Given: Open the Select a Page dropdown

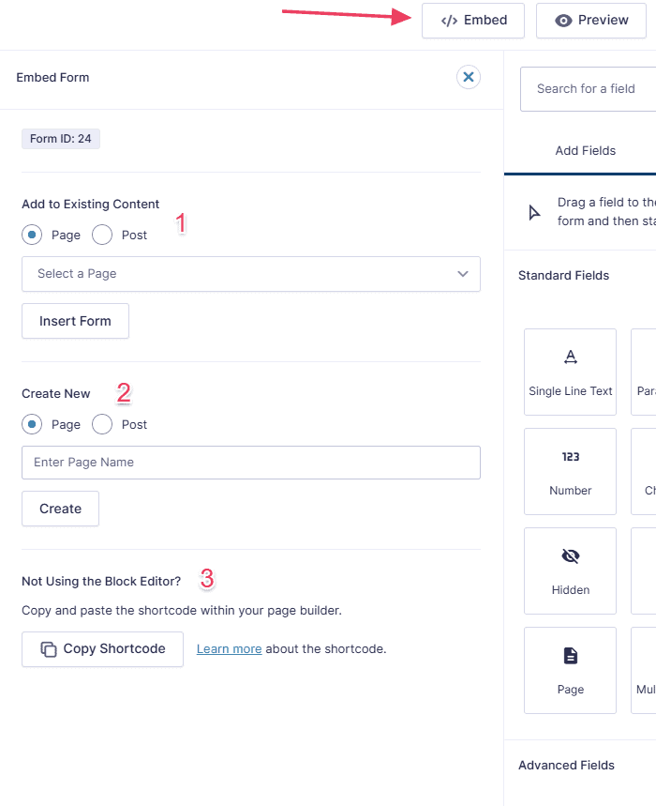Looking at the screenshot, I should coord(251,274).
